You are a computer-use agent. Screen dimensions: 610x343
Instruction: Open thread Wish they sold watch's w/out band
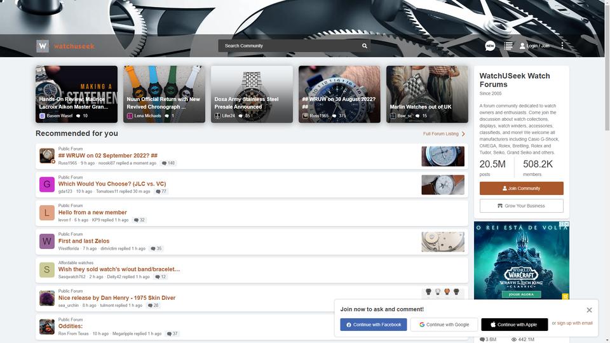point(119,269)
